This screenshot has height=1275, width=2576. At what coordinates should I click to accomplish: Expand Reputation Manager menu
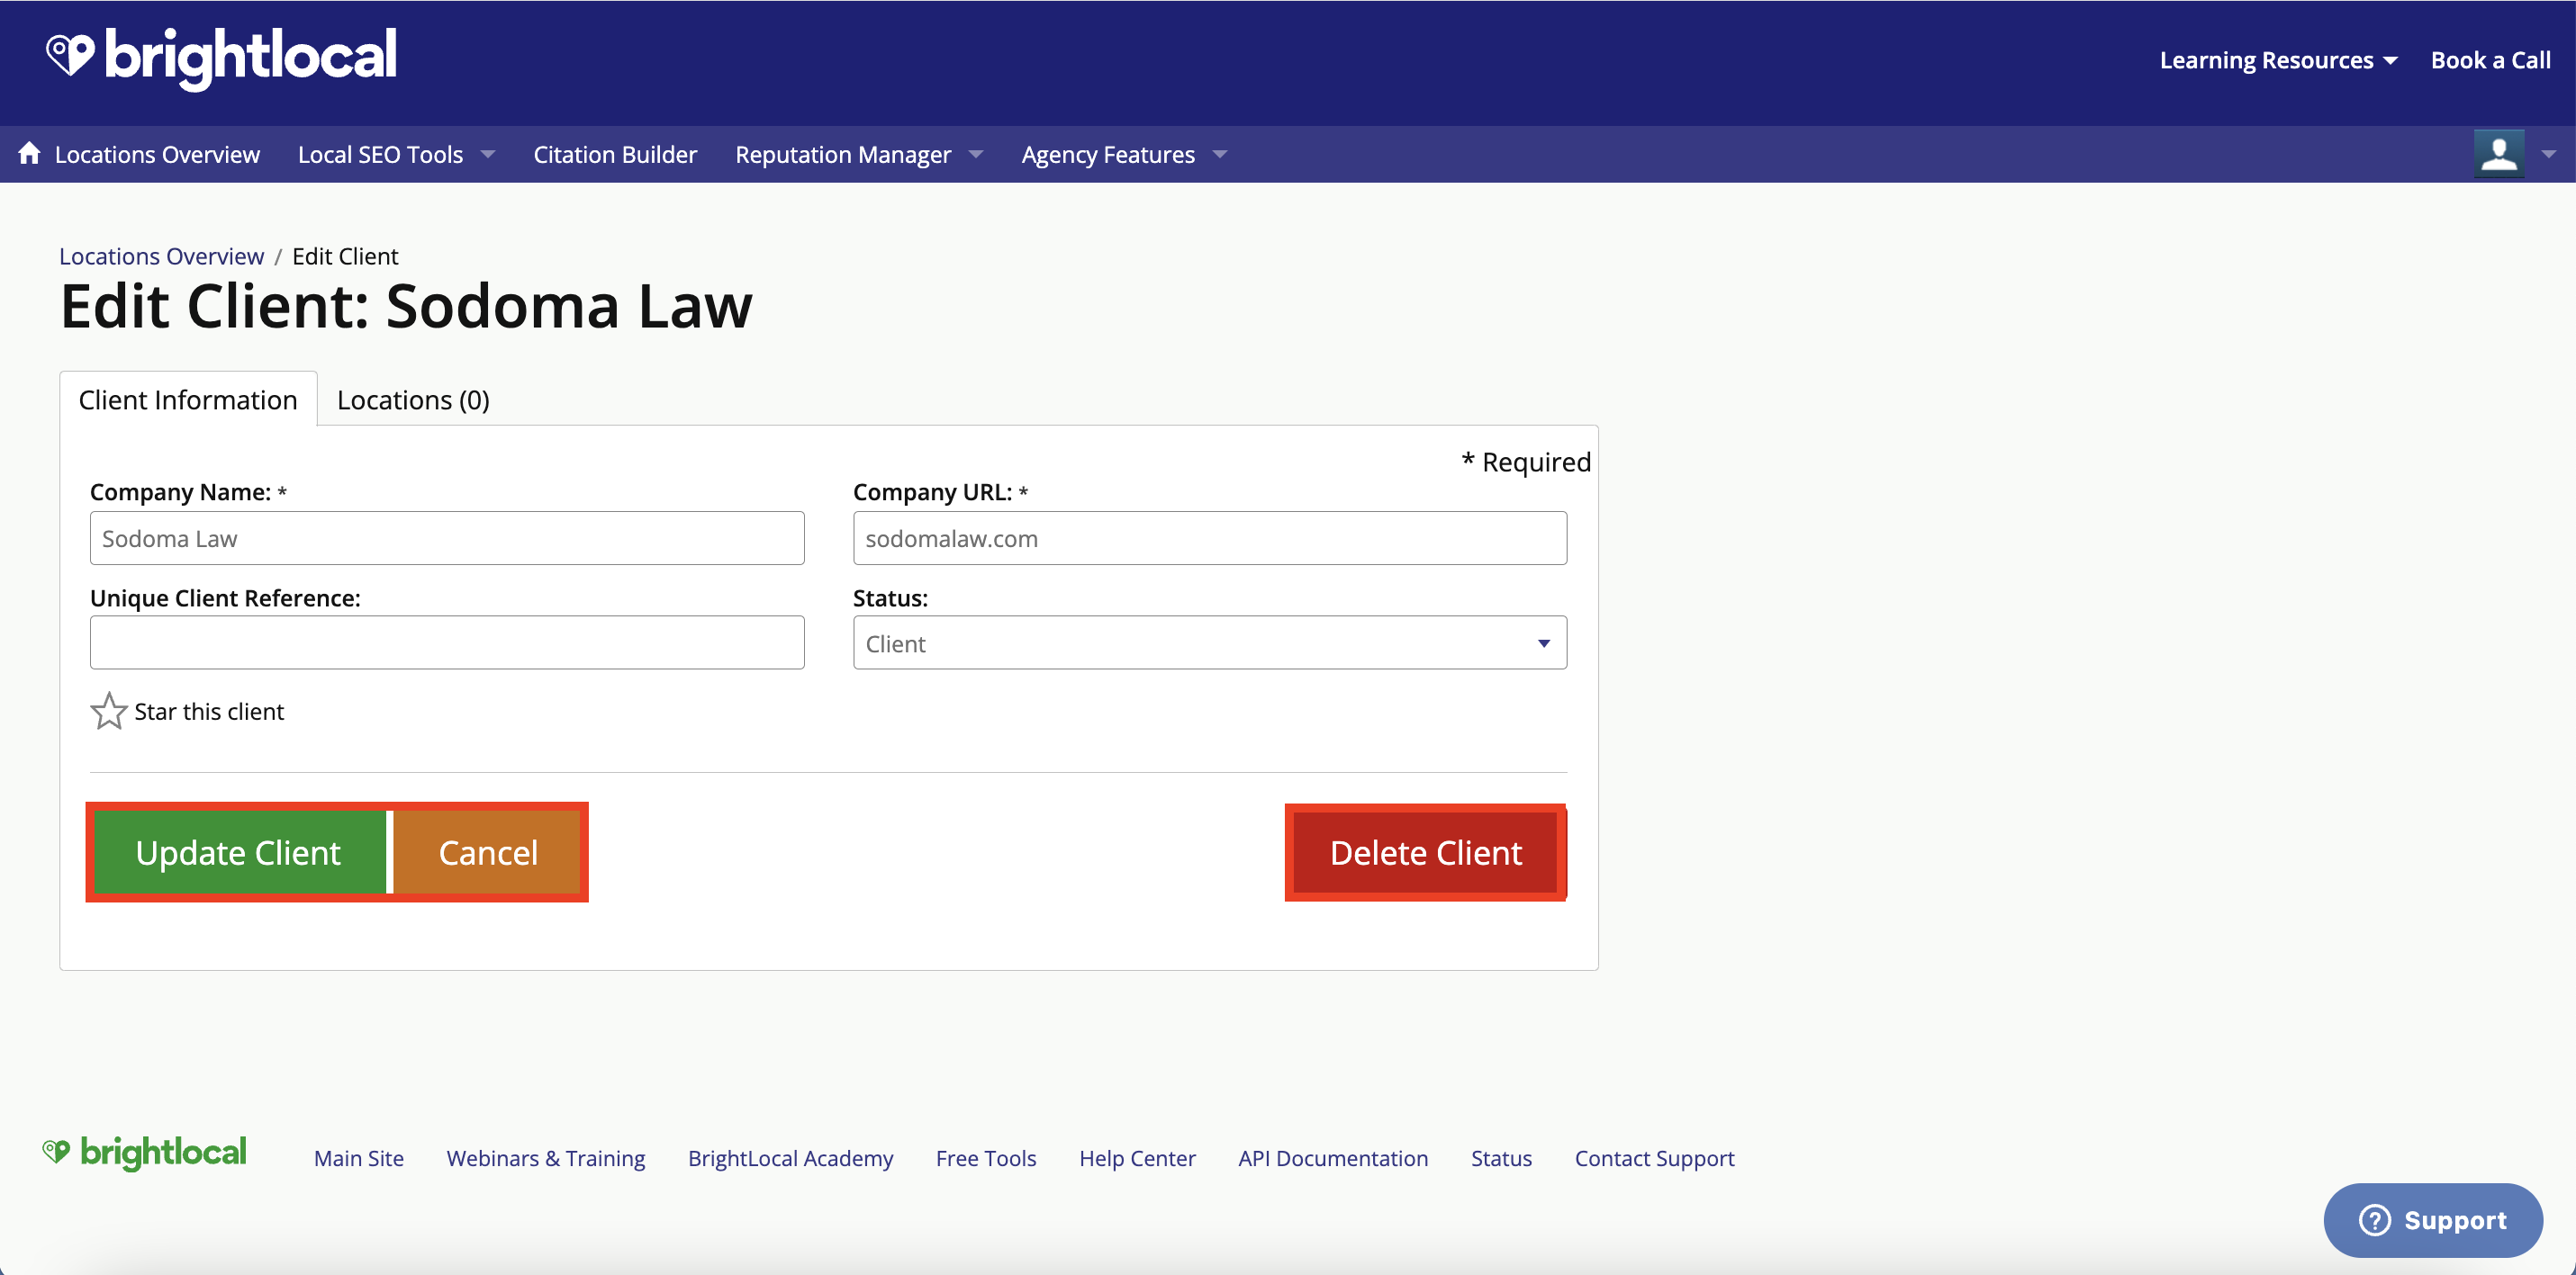point(859,154)
